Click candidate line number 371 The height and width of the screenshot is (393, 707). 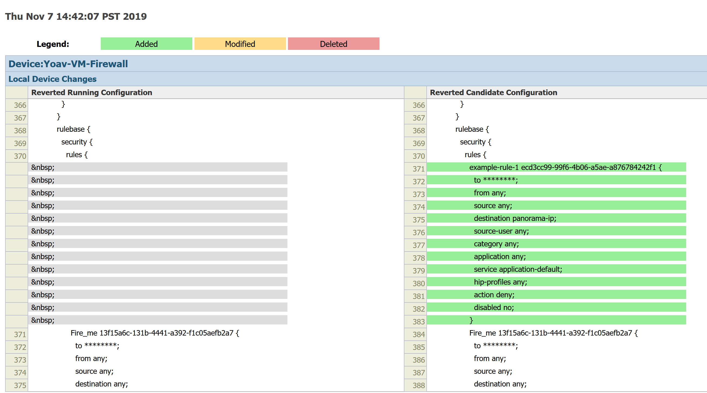[x=418, y=169]
